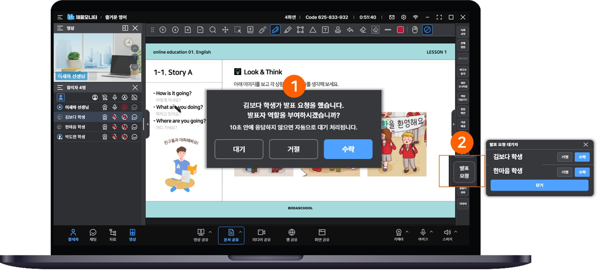Open the red pen color swatch
Screen dimensions: 598x275
coord(400,30)
